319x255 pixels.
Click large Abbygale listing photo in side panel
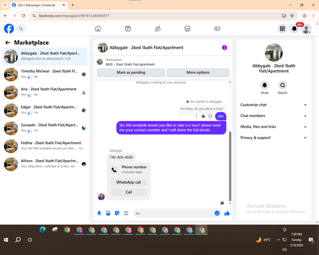coord(274,52)
